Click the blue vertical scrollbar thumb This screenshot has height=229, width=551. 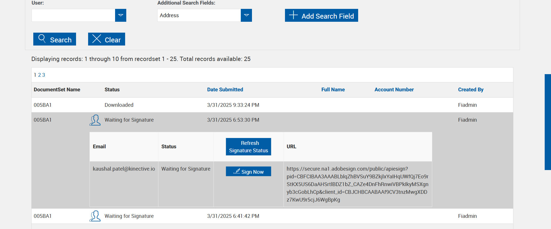coord(548,122)
